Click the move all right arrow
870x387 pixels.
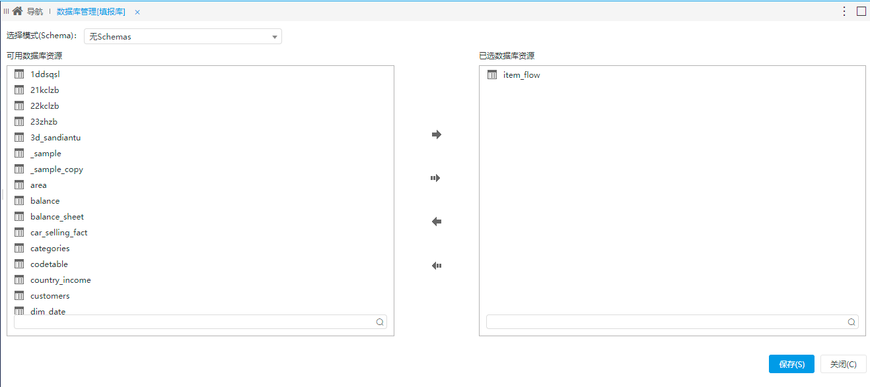[x=436, y=178]
